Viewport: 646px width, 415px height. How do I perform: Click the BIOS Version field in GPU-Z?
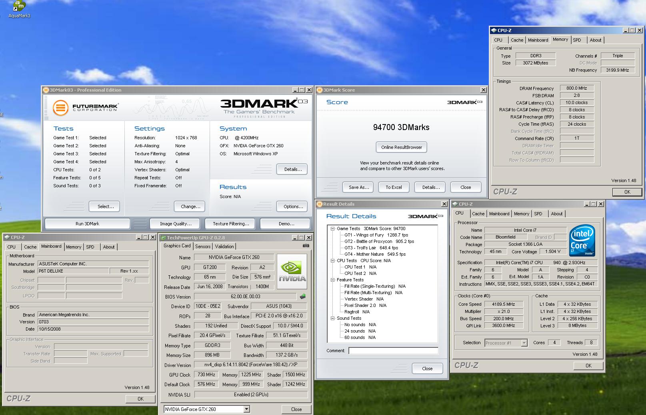[x=246, y=297]
